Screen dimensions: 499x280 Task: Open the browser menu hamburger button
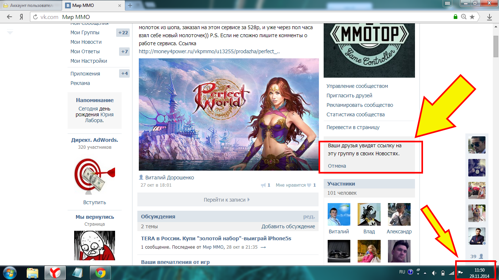pyautogui.click(x=447, y=3)
